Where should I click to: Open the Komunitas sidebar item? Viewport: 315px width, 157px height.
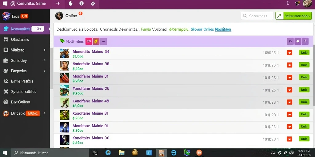point(25,29)
